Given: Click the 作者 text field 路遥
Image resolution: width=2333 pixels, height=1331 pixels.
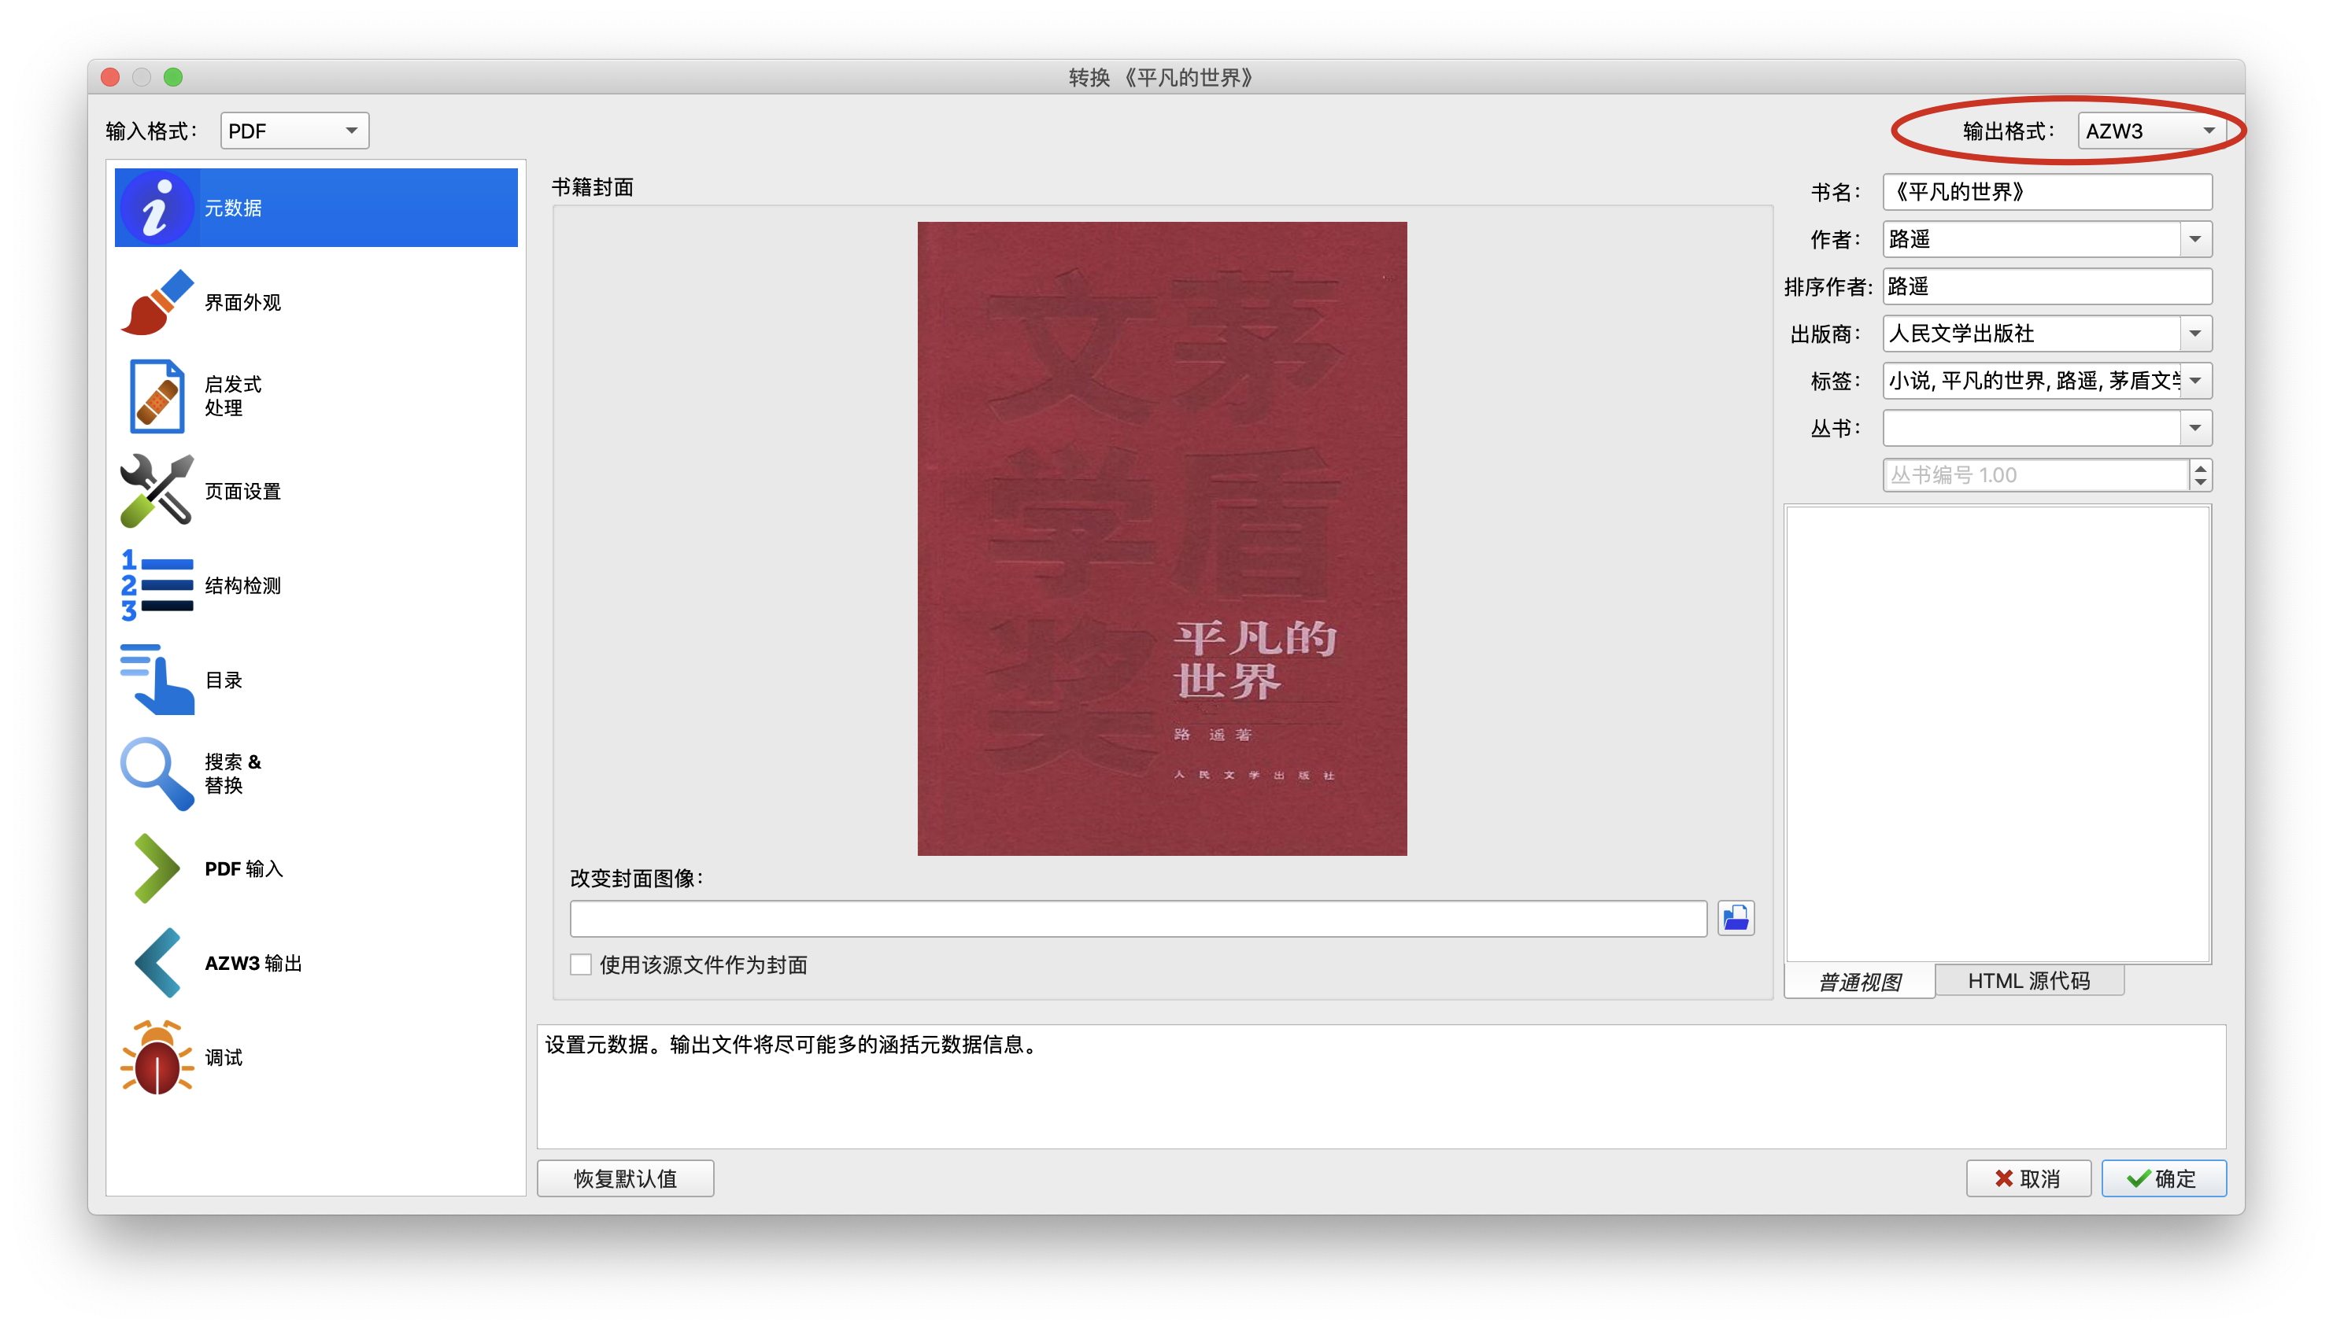Looking at the screenshot, I should [2032, 239].
